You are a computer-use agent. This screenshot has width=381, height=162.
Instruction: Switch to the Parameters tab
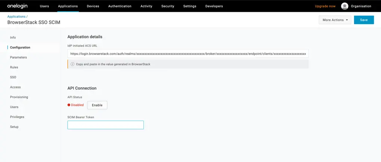coord(18,58)
